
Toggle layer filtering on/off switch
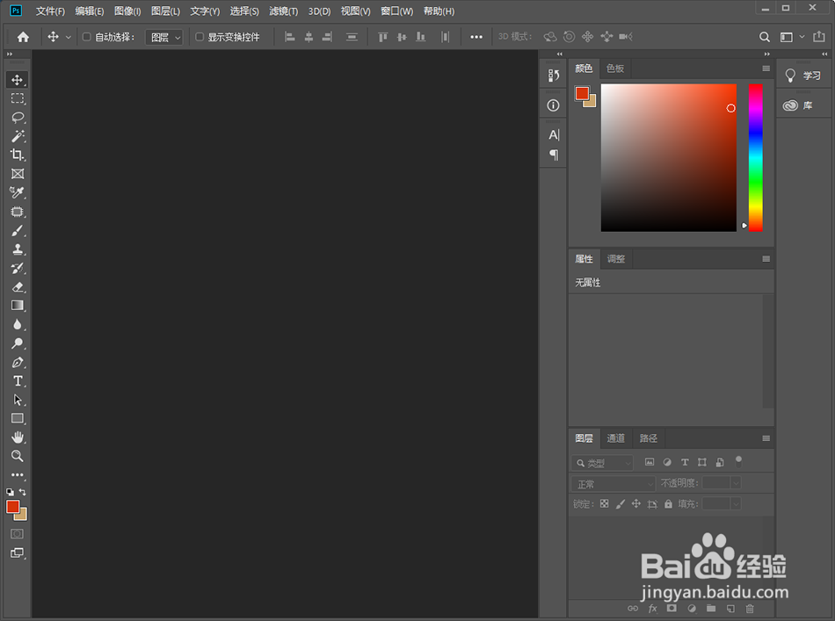point(738,461)
